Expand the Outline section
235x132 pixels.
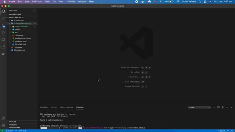(x=22, y=122)
